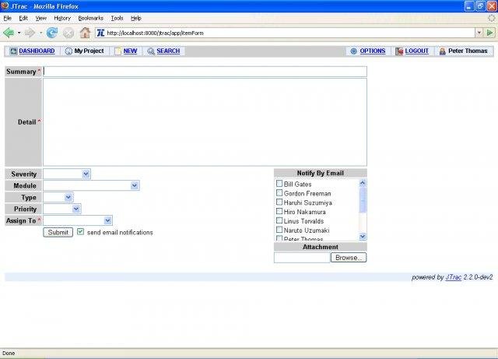Image resolution: width=498 pixels, height=359 pixels.
Task: Check the Linus Torvalds notify checkbox
Action: coord(279,220)
